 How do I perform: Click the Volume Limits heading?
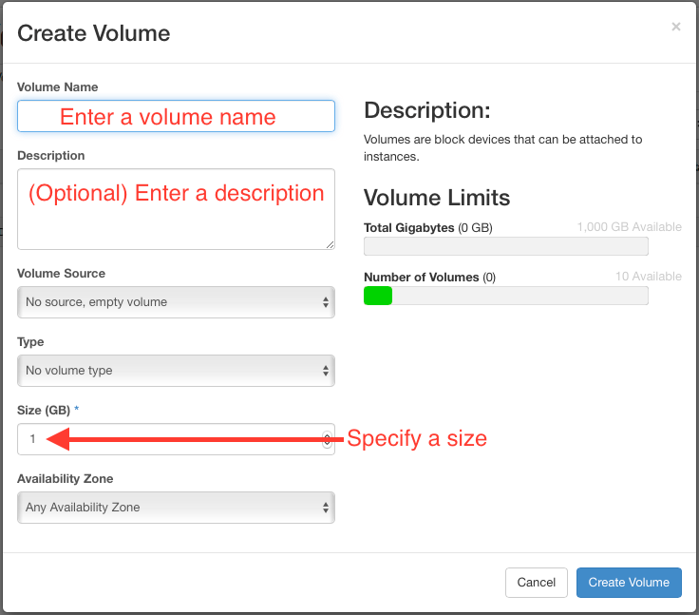tap(437, 198)
